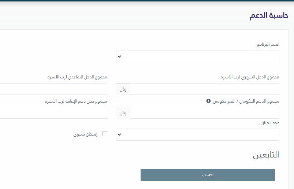This screenshot has height=189, width=294.
Task: Click the احسب calculate button
Action: coord(208,175)
